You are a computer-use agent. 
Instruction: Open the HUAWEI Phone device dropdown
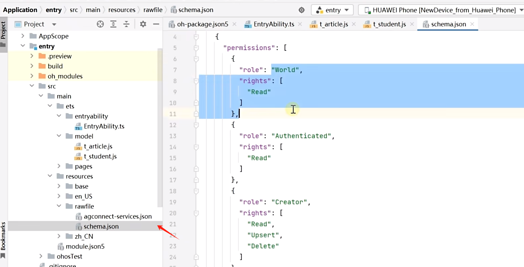441,10
